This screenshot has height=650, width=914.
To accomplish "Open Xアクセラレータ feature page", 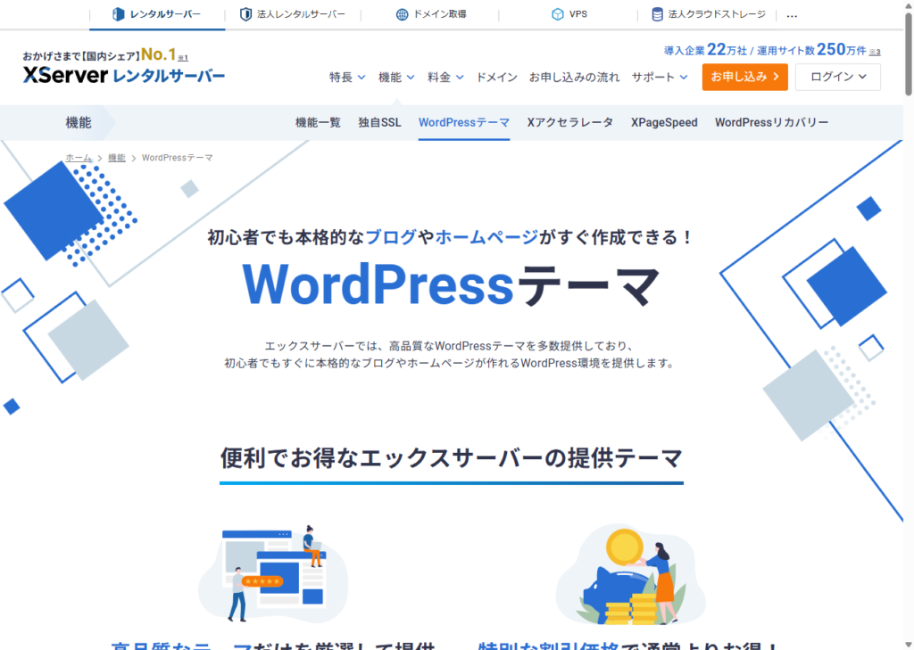I will pos(570,122).
